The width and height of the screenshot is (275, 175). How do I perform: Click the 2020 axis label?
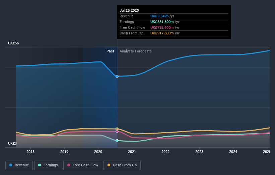98,152
